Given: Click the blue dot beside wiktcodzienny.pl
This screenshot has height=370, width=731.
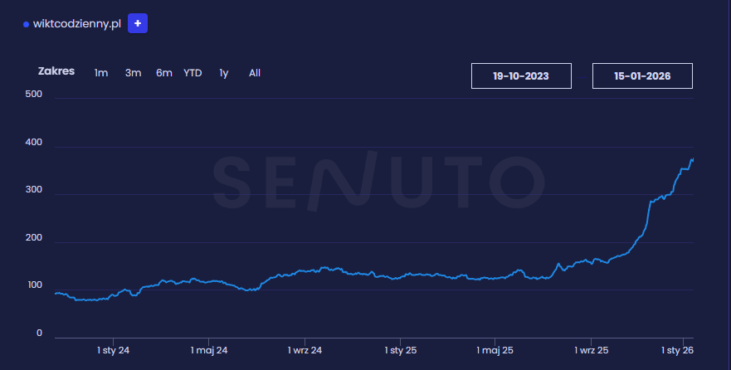Looking at the screenshot, I should tap(27, 24).
